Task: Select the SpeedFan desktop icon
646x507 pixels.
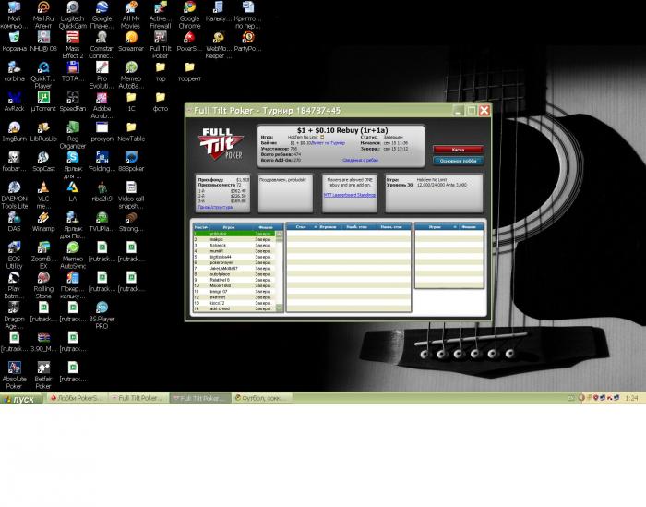Action: point(73,102)
